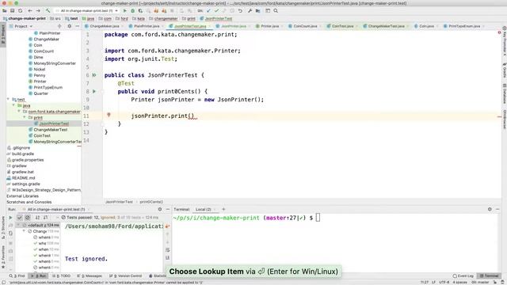Open the Find tool window button
The width and height of the screenshot is (507, 285).
tap(17, 276)
